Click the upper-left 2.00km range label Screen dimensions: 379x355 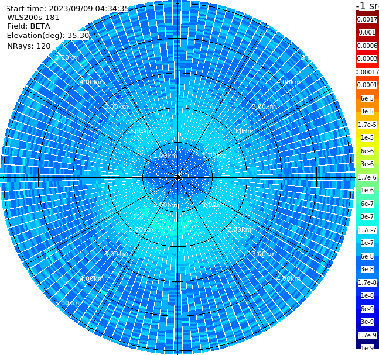coord(141,131)
